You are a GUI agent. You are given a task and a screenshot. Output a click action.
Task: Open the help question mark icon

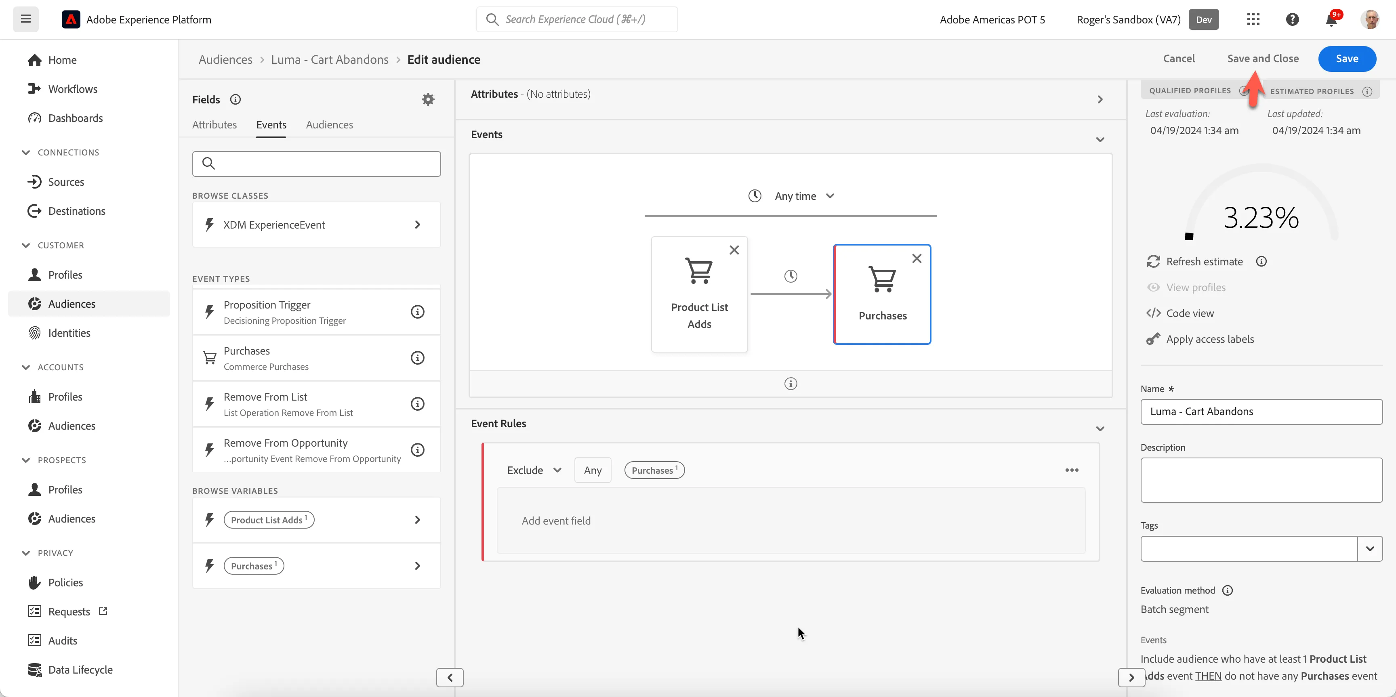click(1292, 19)
